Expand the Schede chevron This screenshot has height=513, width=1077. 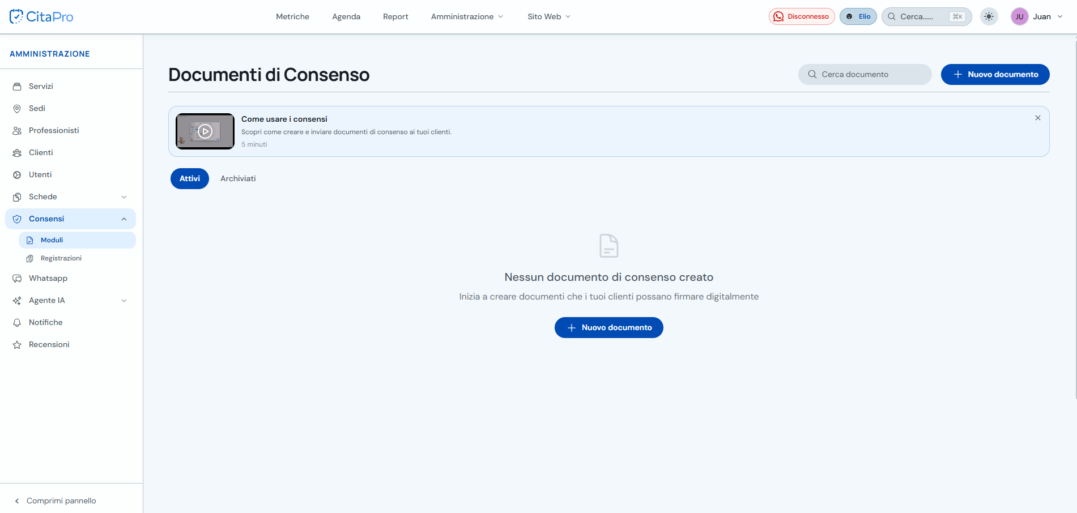point(124,196)
